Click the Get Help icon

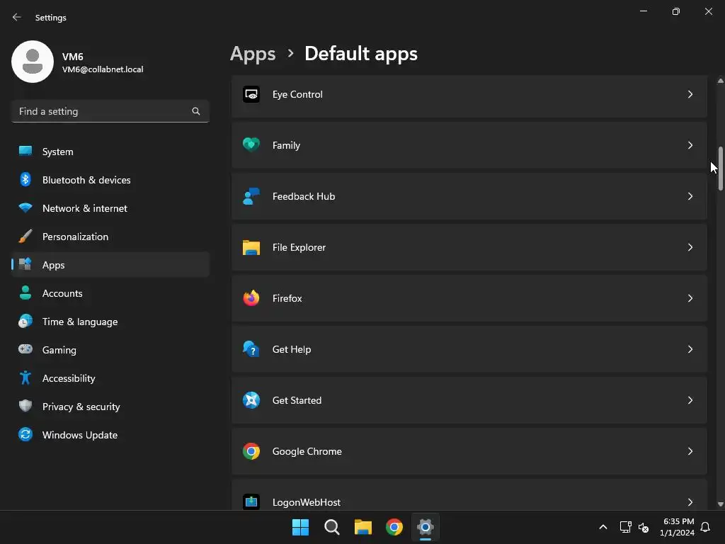251,349
